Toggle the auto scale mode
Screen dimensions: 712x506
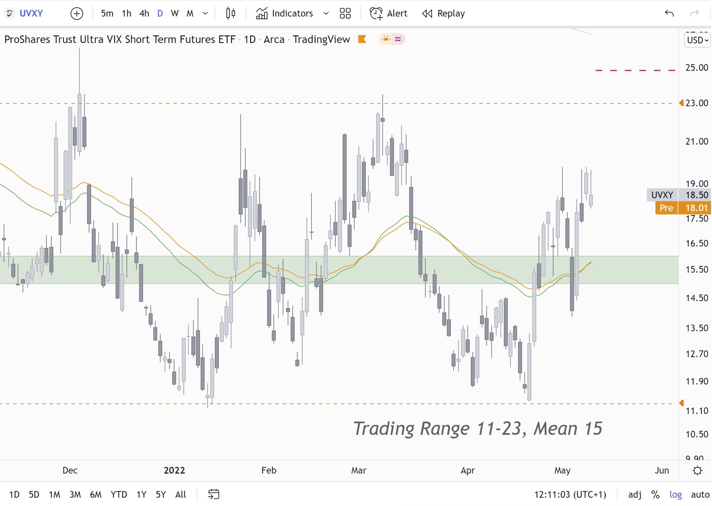700,495
